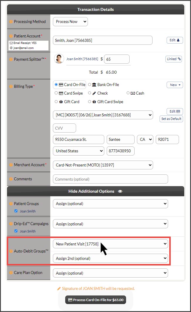Image resolution: width=191 pixels, height=312 pixels.
Task: Open the card on-file selection dropdown
Action: pos(103,115)
